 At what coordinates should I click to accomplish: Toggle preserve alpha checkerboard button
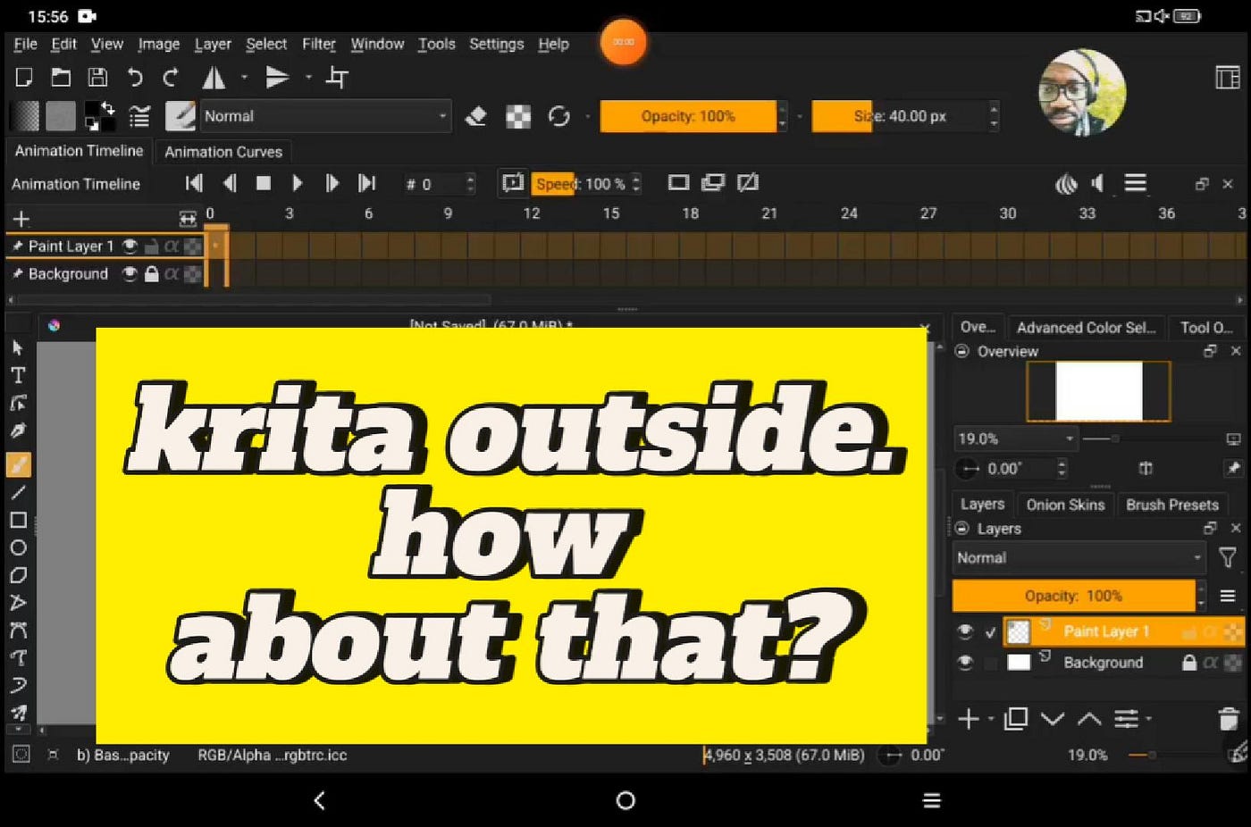click(518, 116)
